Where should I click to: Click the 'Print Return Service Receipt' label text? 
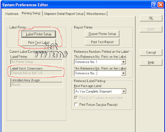(x=98, y=104)
